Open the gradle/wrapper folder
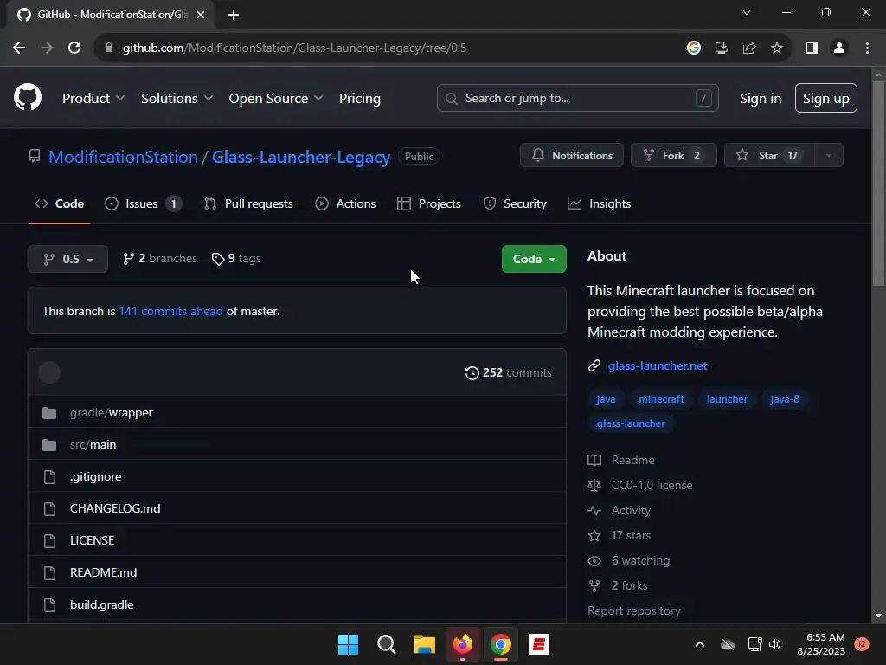Screen dimensions: 886x665 coord(112,413)
